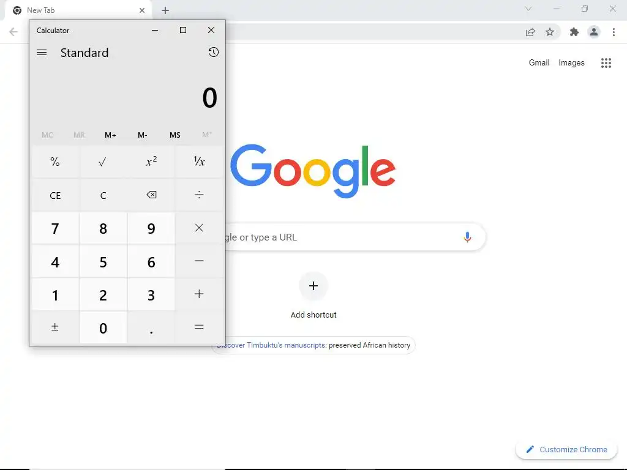
Task: Click Chrome back arrow
Action: coord(13,32)
